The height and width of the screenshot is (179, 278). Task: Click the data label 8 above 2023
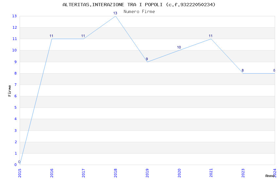click(243, 70)
